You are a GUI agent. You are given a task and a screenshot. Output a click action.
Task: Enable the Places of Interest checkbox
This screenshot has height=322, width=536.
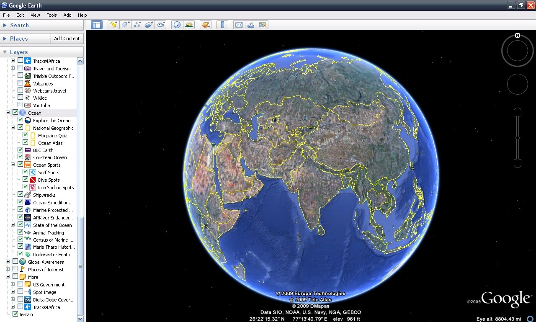15,269
